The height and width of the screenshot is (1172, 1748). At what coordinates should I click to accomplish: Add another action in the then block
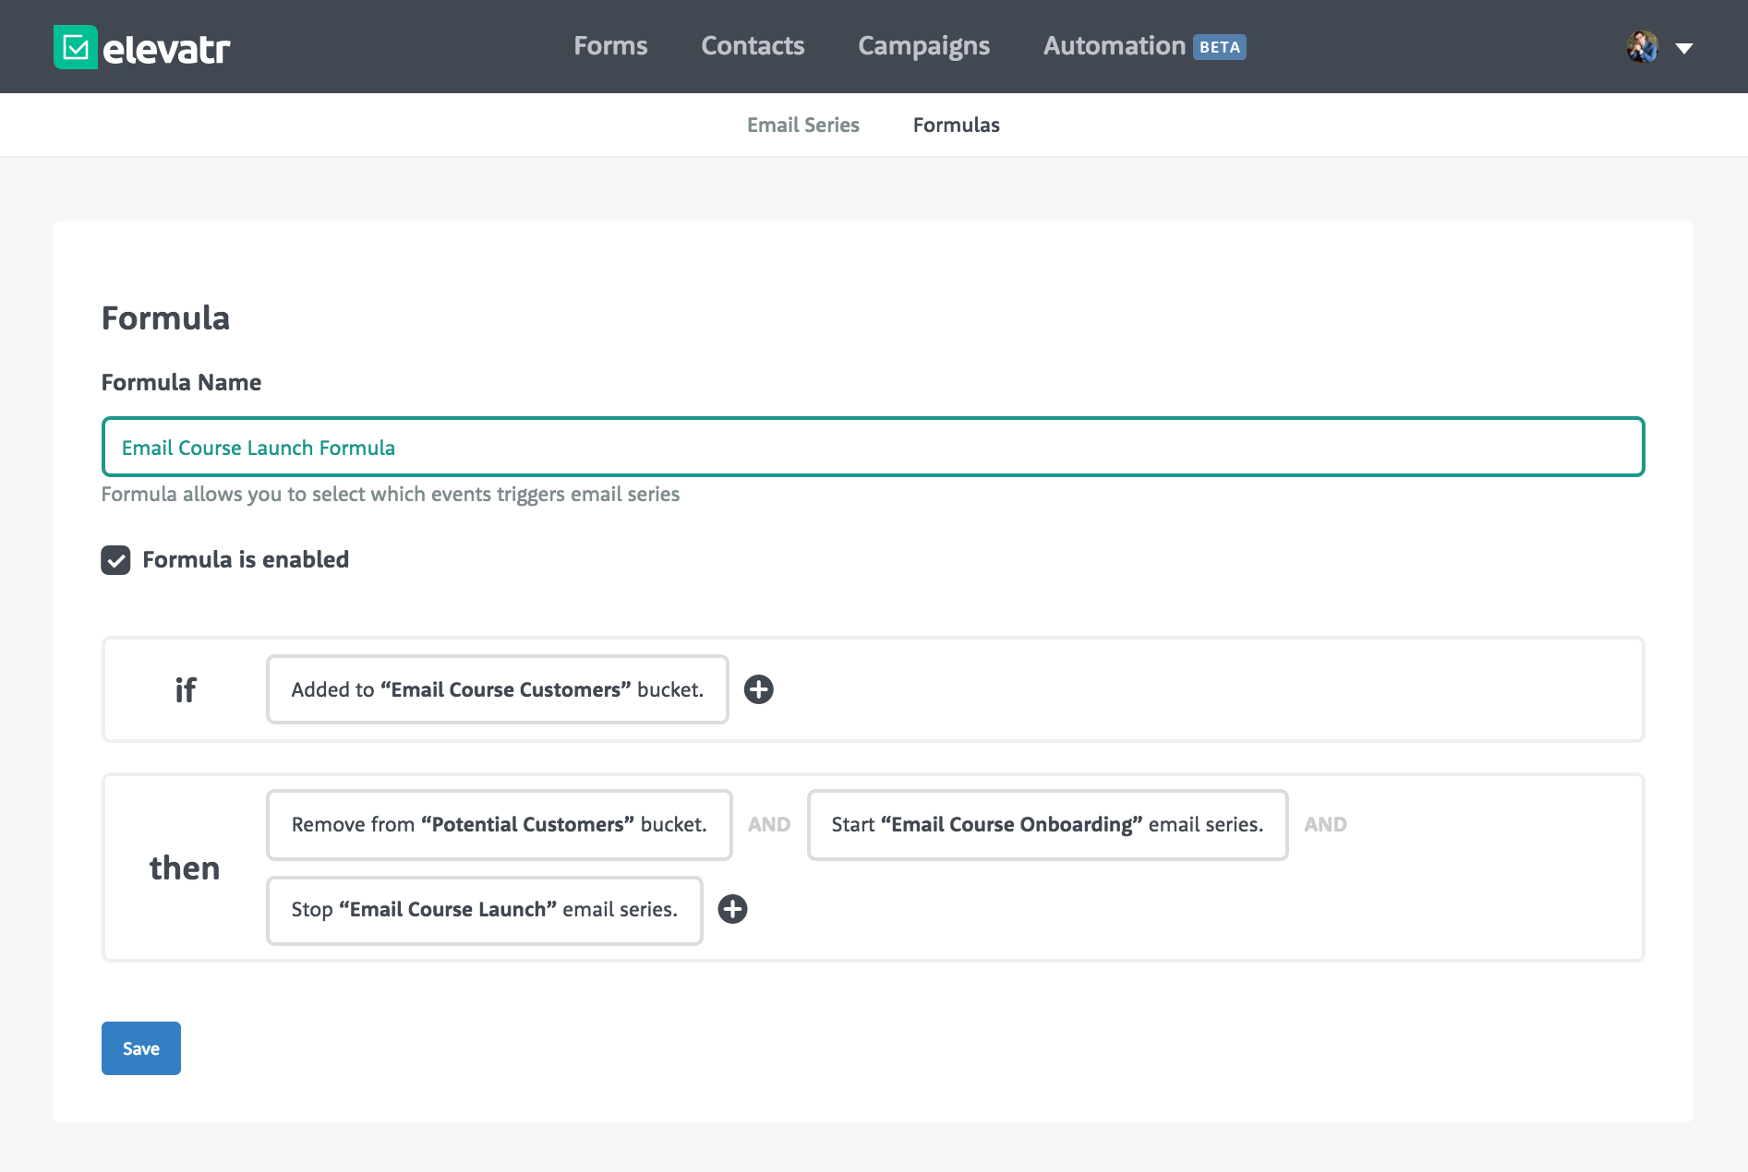coord(733,909)
